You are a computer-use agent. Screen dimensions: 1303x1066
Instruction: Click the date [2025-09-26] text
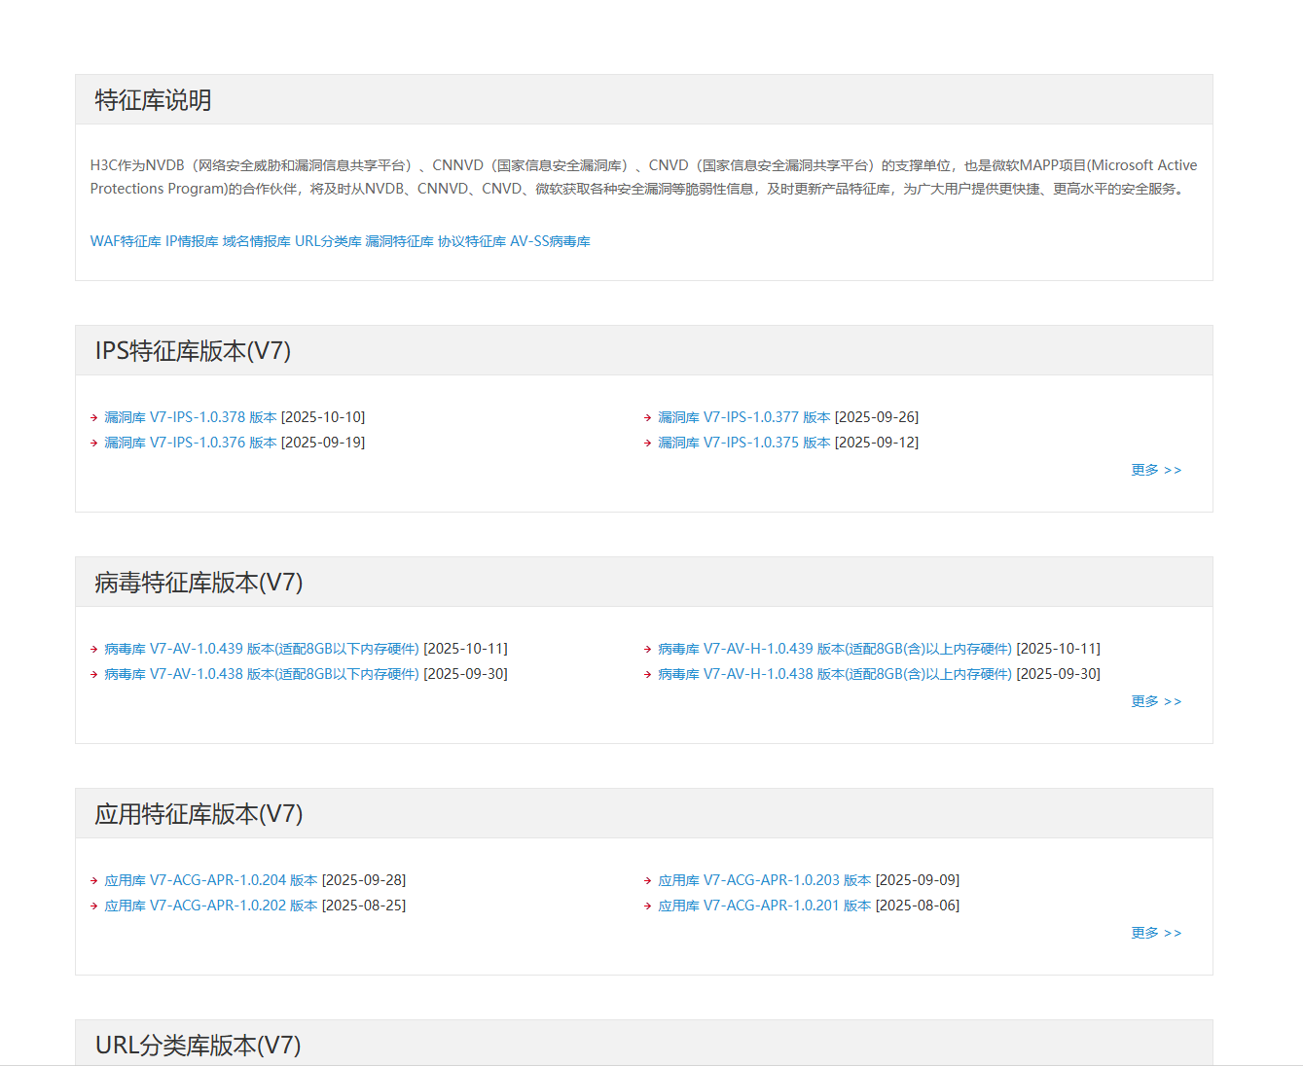(877, 417)
